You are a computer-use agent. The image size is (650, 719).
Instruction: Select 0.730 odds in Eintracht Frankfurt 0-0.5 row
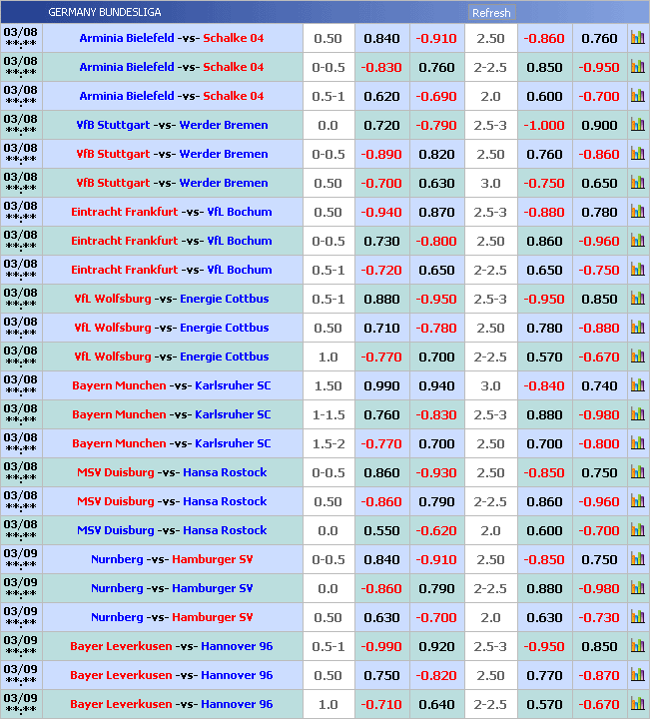coord(381,242)
